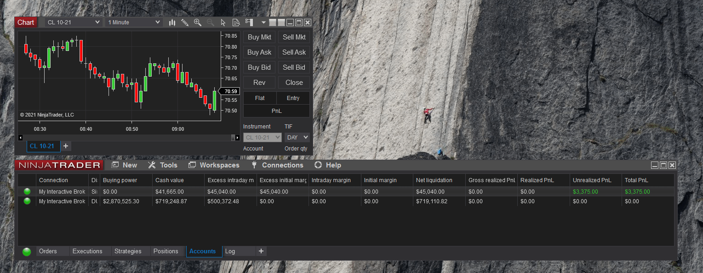Click the 70.59 current price marker
Viewport: 703px width, 273px height.
pos(229,91)
